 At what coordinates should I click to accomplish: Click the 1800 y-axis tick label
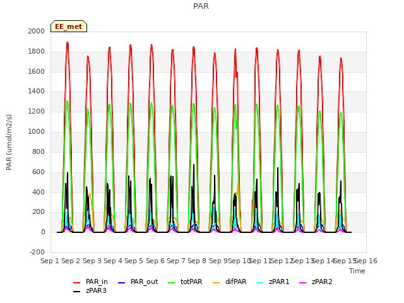click(x=37, y=51)
